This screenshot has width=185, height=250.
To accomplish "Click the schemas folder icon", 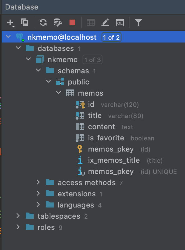I will coord(50,70).
